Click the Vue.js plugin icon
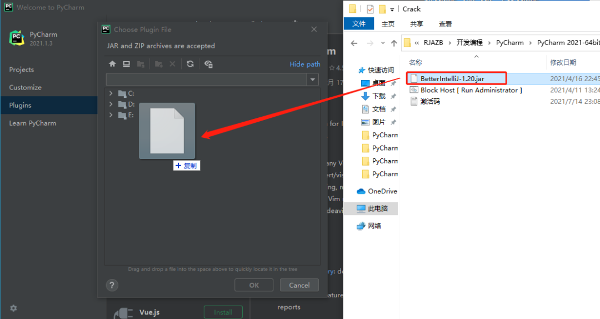The width and height of the screenshot is (600, 319). tap(123, 312)
